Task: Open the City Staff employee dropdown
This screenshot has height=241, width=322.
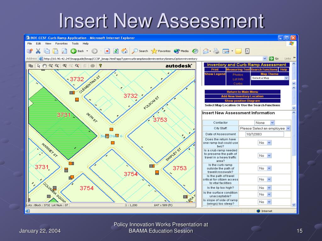Action: pos(265,128)
